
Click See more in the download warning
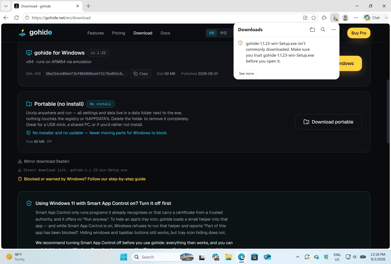pyautogui.click(x=247, y=74)
